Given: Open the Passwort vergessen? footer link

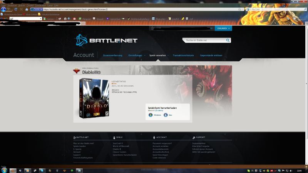Looking at the screenshot, I should pos(162,143).
